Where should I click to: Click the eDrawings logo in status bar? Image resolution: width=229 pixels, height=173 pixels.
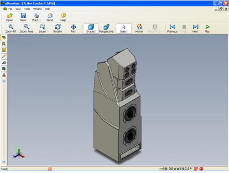click(x=176, y=169)
